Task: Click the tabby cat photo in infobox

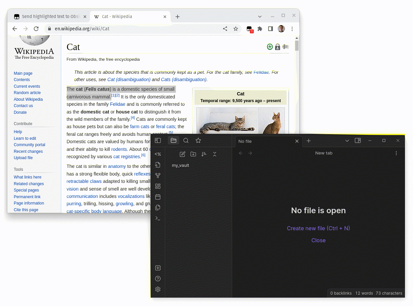Action: (227, 121)
